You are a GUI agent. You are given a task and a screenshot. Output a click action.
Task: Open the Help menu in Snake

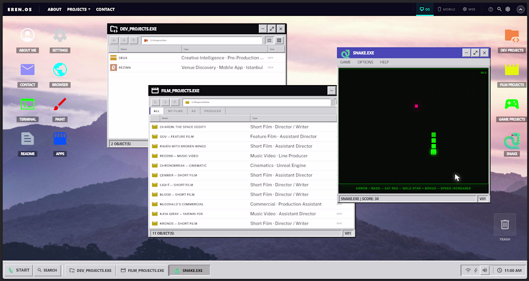click(384, 62)
